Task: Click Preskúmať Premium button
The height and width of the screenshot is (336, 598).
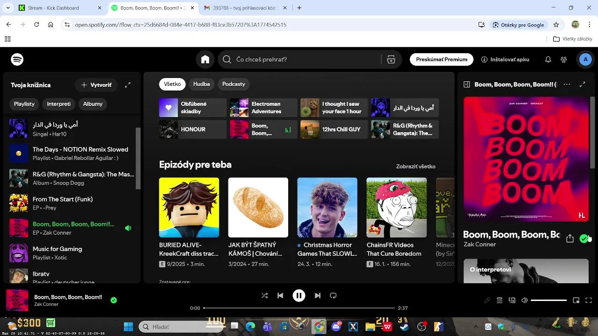Action: pyautogui.click(x=441, y=59)
